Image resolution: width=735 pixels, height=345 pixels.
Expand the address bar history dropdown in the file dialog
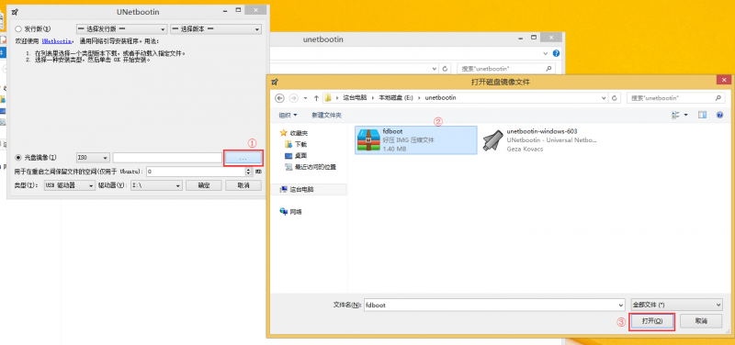coord(604,98)
